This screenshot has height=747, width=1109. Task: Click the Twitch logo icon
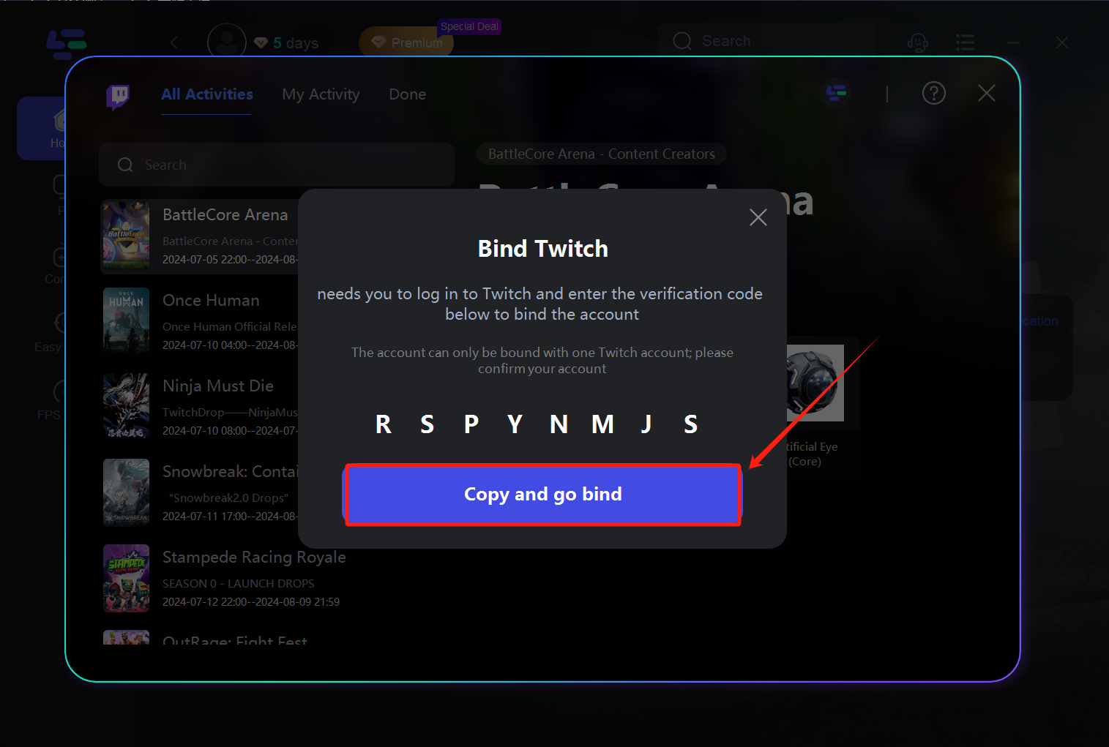118,96
